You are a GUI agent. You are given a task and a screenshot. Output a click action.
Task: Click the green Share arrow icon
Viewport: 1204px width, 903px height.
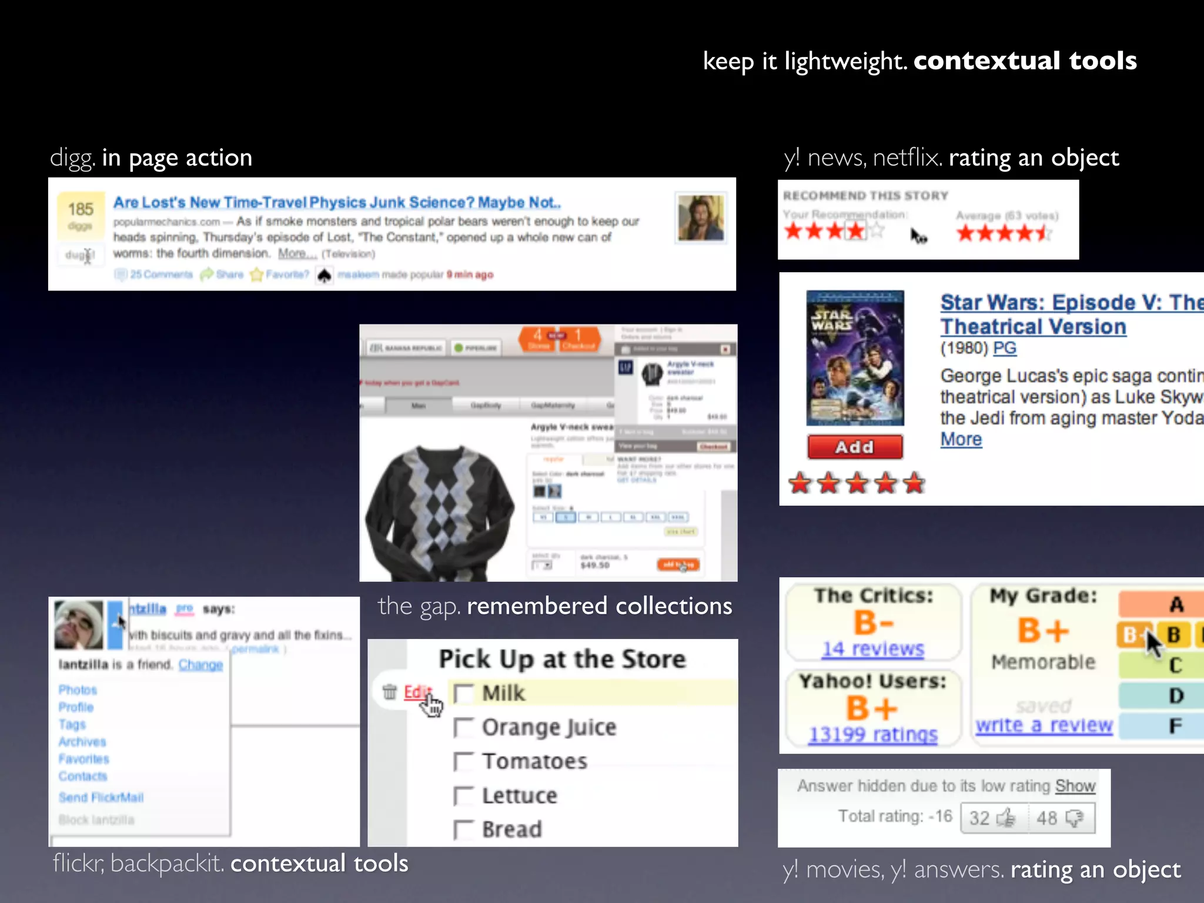click(x=206, y=275)
